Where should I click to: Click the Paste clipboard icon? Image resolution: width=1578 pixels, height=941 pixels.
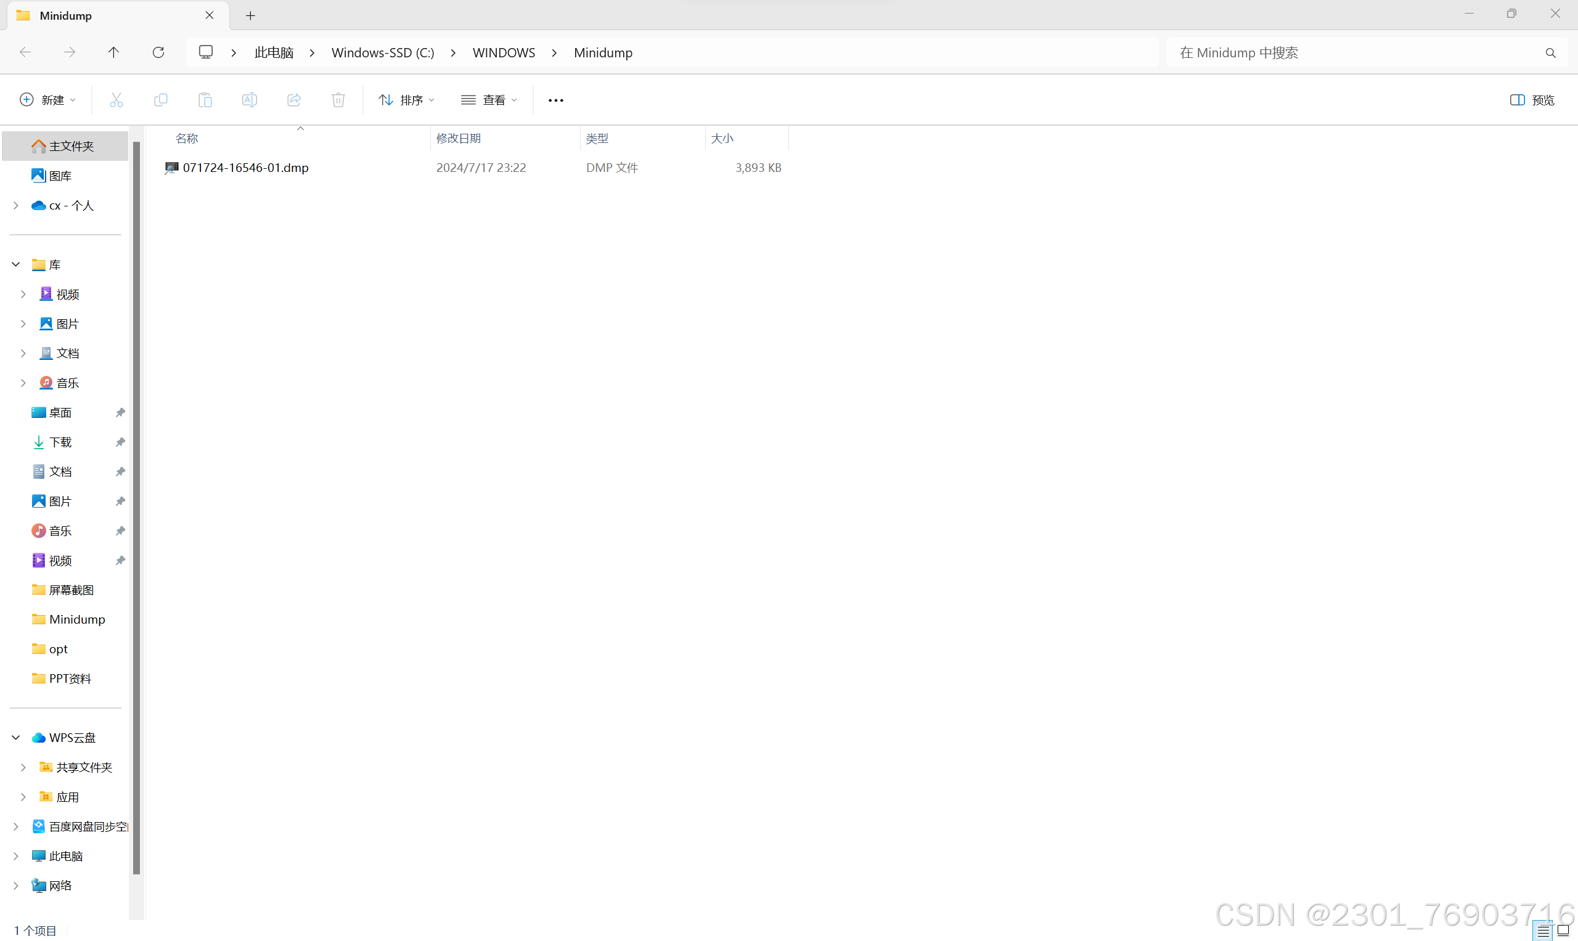pyautogui.click(x=205, y=100)
